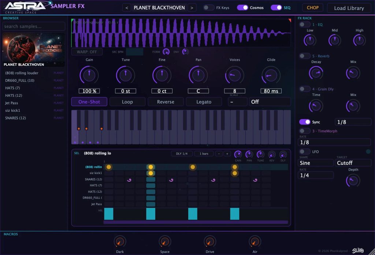Click the Fine tuning knob
This screenshot has width=375, height=255.
pyautogui.click(x=162, y=75)
